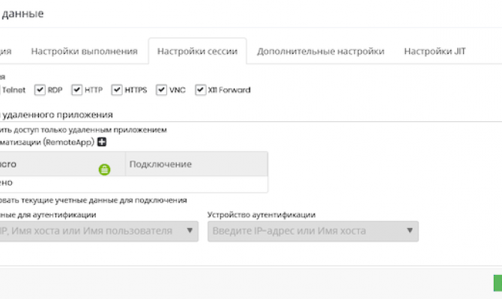Screen dimensions: 502x299
Task: Click the plus icon next to RemoteApp
Action: (x=102, y=142)
